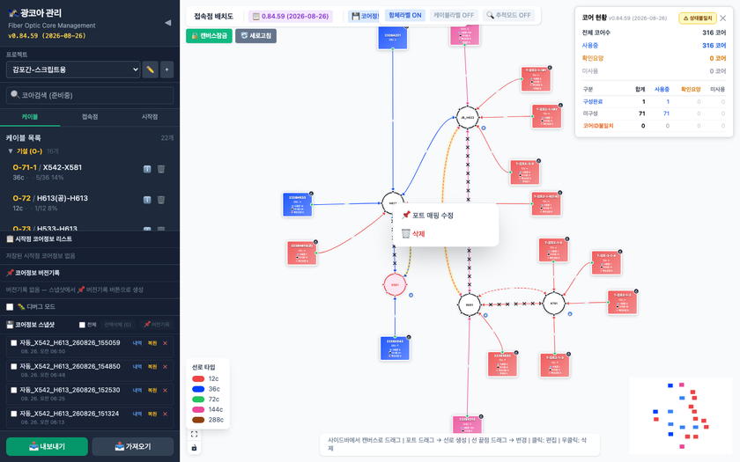Viewport: 740px width, 462px height.
Task: Collapse the 기설 (O-) cable group
Action: 11,151
